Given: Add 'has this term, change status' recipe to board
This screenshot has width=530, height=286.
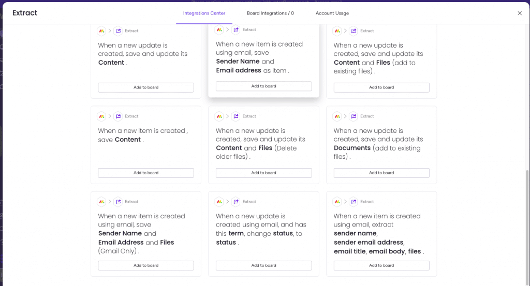Looking at the screenshot, I should point(263,265).
